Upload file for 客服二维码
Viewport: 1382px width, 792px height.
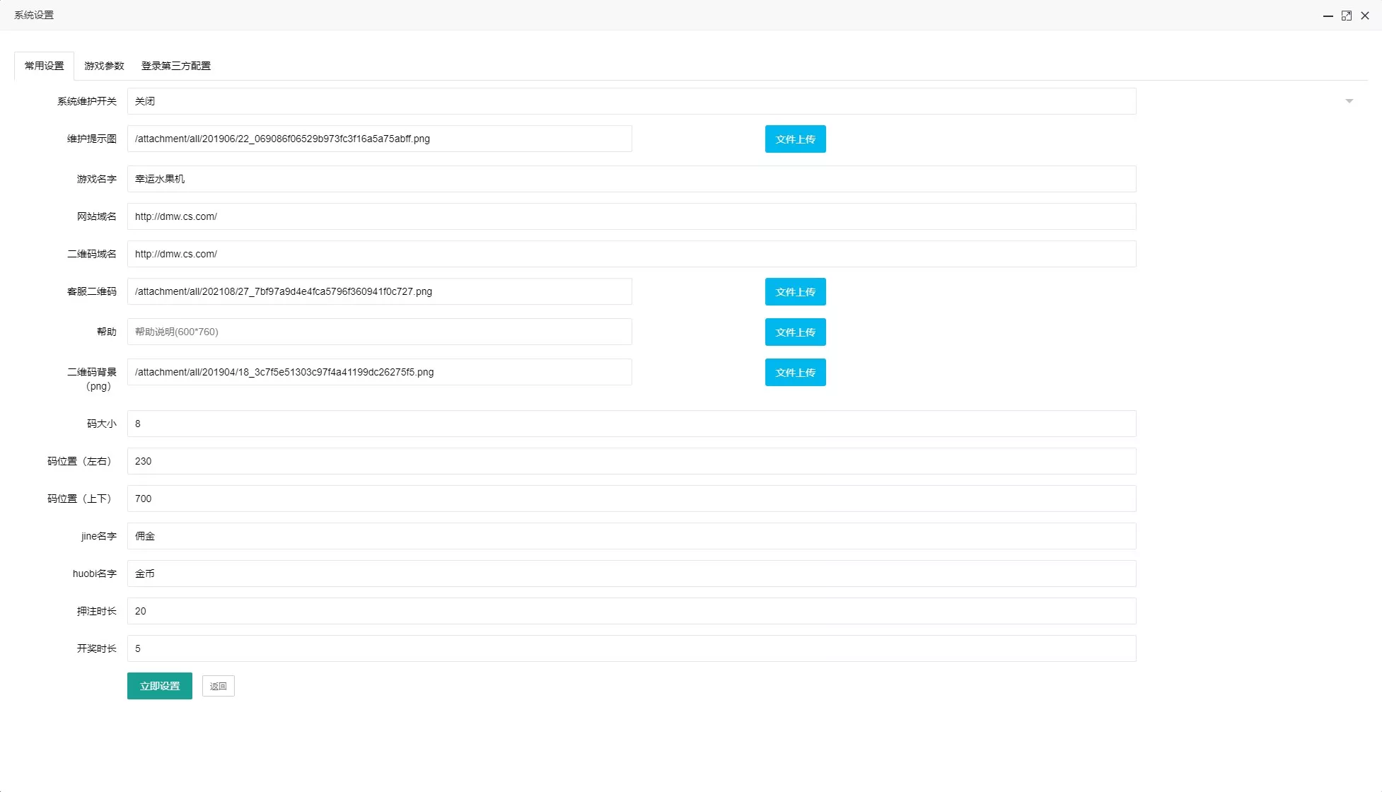[x=795, y=292]
